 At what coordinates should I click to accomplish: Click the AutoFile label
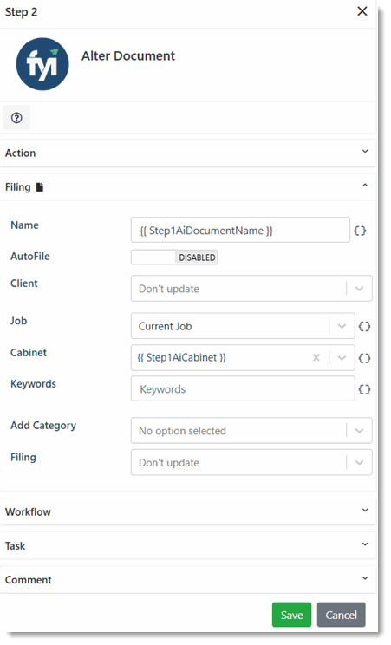click(x=30, y=257)
